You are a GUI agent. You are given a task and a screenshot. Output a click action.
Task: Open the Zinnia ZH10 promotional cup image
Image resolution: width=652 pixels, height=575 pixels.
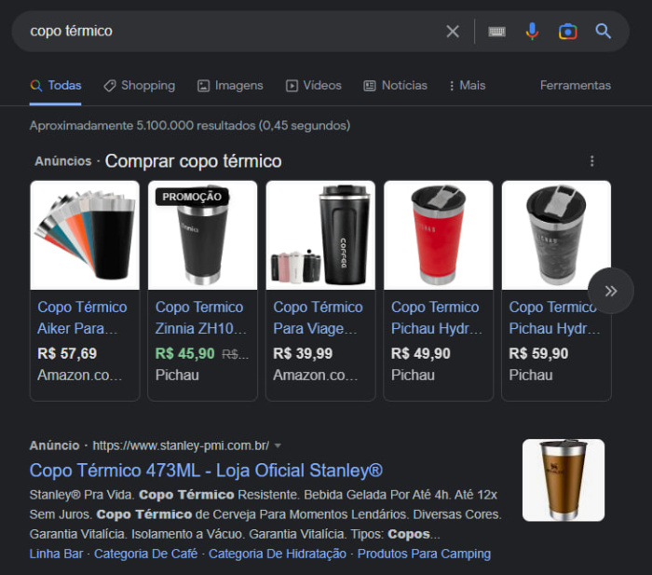point(202,235)
